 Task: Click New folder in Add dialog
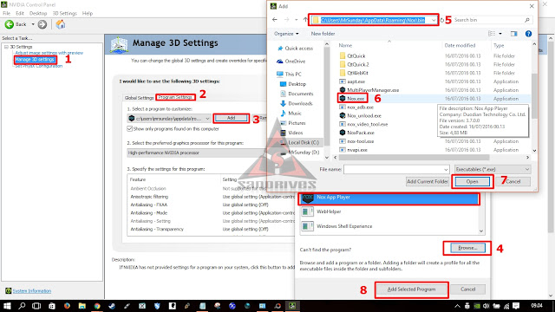[x=323, y=34]
